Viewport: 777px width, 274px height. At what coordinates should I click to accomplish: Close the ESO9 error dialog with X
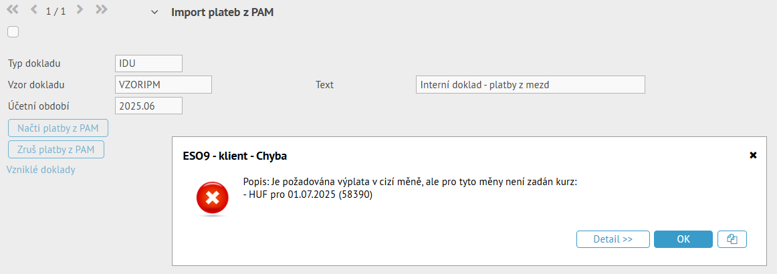(x=753, y=156)
